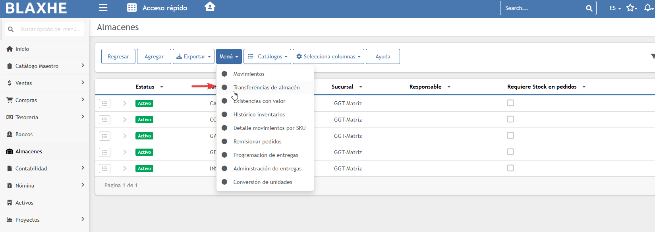
Task: Open Responsable column filter arrow
Action: 449,87
